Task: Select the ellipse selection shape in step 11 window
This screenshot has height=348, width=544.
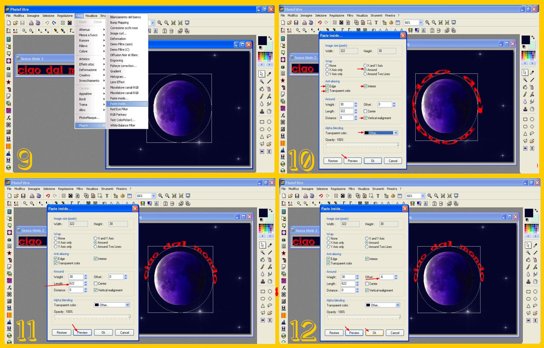Action: coord(270,291)
